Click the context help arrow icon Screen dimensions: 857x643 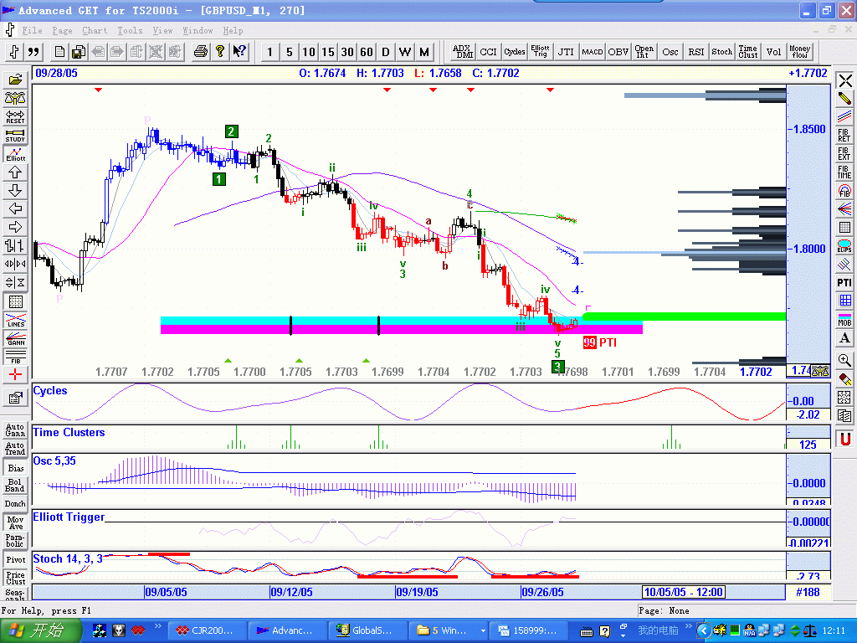[239, 52]
